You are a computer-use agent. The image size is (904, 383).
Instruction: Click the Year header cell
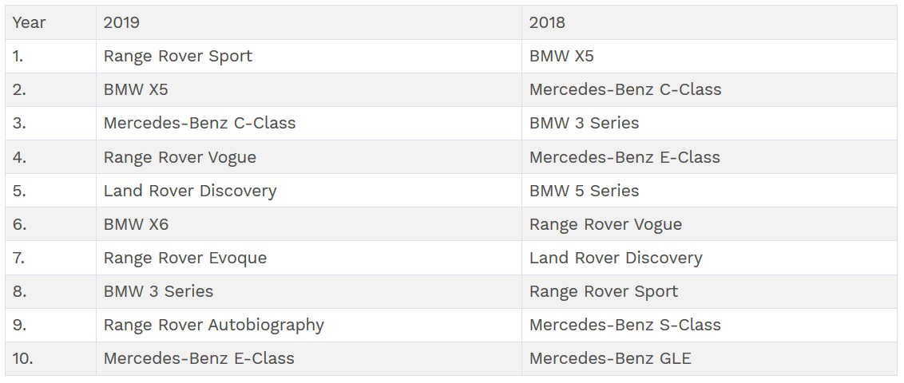click(x=30, y=22)
